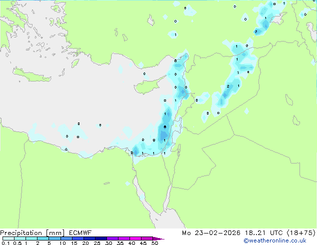
Task: Click the 40–45 mm magenta legend swatch
Action: coord(135,238)
